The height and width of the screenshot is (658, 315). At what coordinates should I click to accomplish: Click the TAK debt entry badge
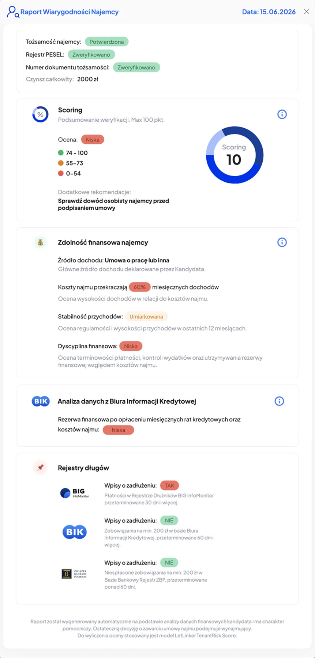169,485
